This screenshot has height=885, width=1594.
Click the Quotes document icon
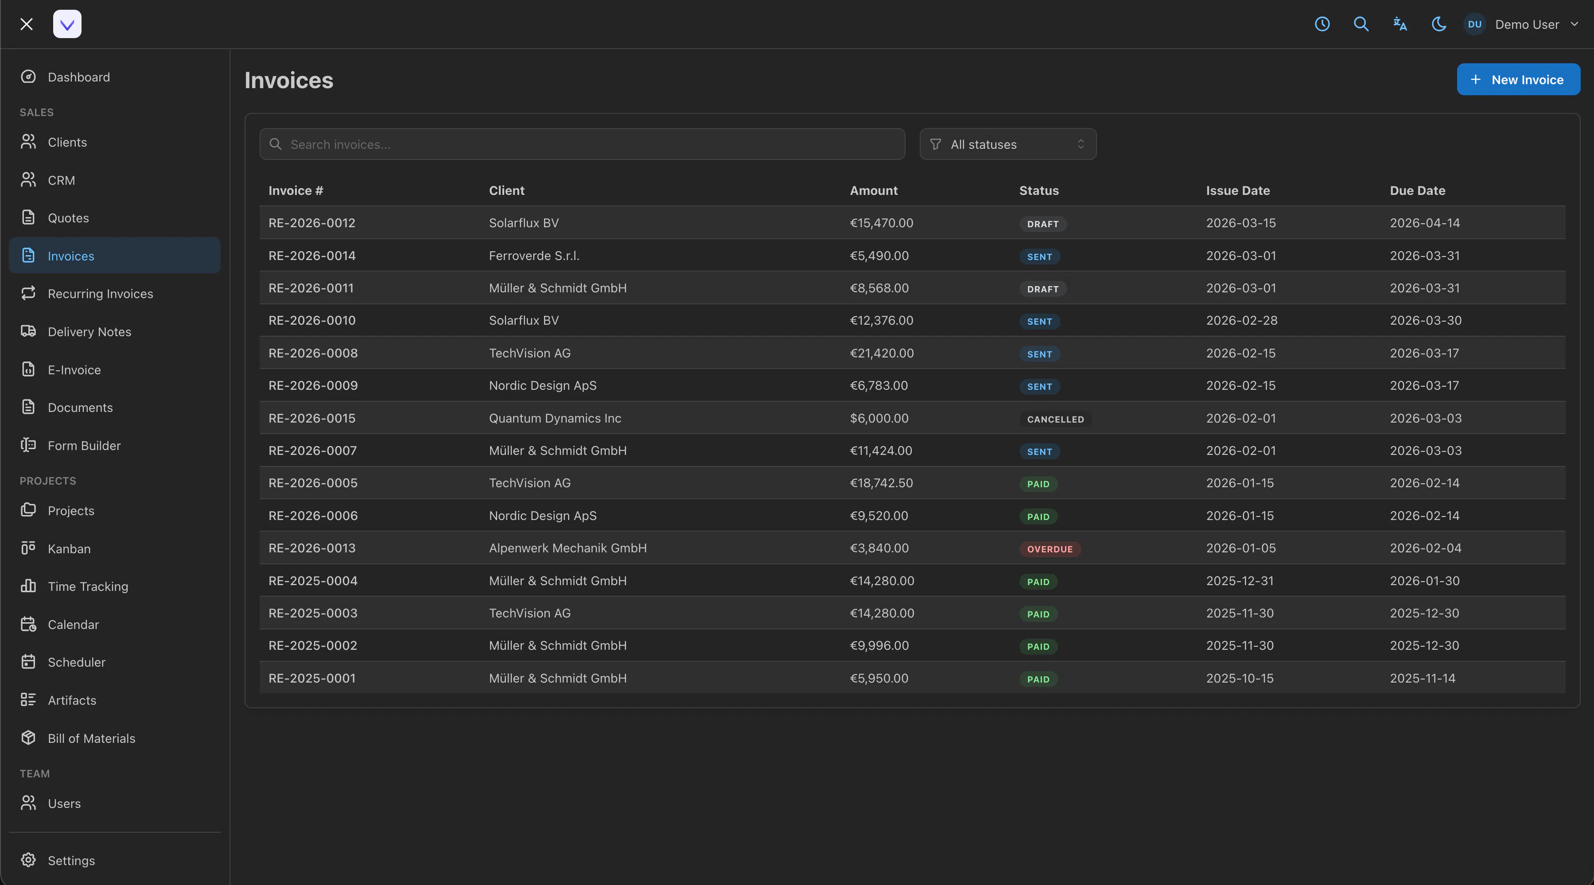(28, 217)
